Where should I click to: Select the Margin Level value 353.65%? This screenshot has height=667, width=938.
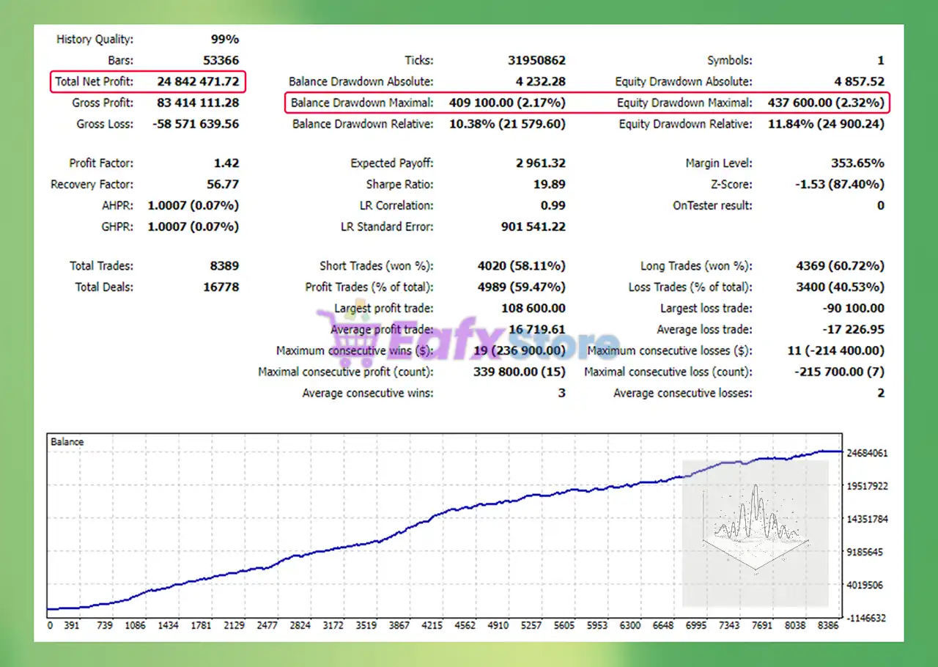point(860,163)
